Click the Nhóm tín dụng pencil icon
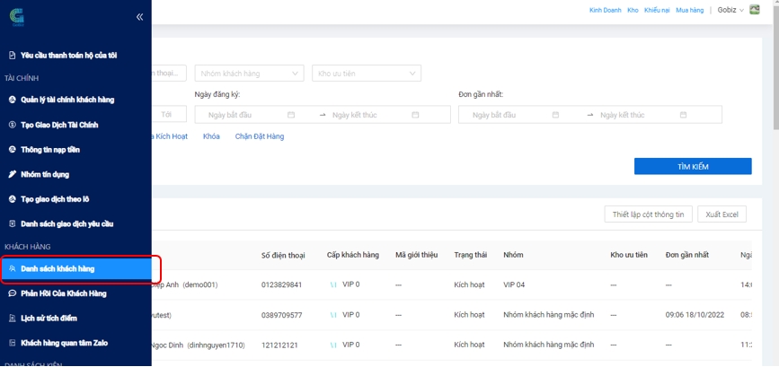The image size is (779, 367). point(13,174)
